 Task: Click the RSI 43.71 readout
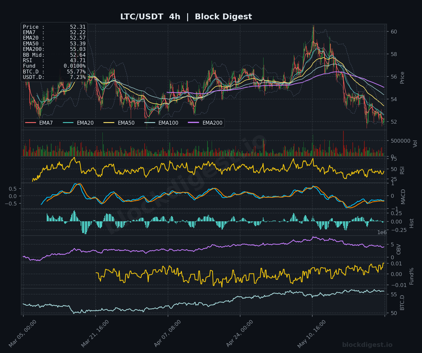(54, 61)
